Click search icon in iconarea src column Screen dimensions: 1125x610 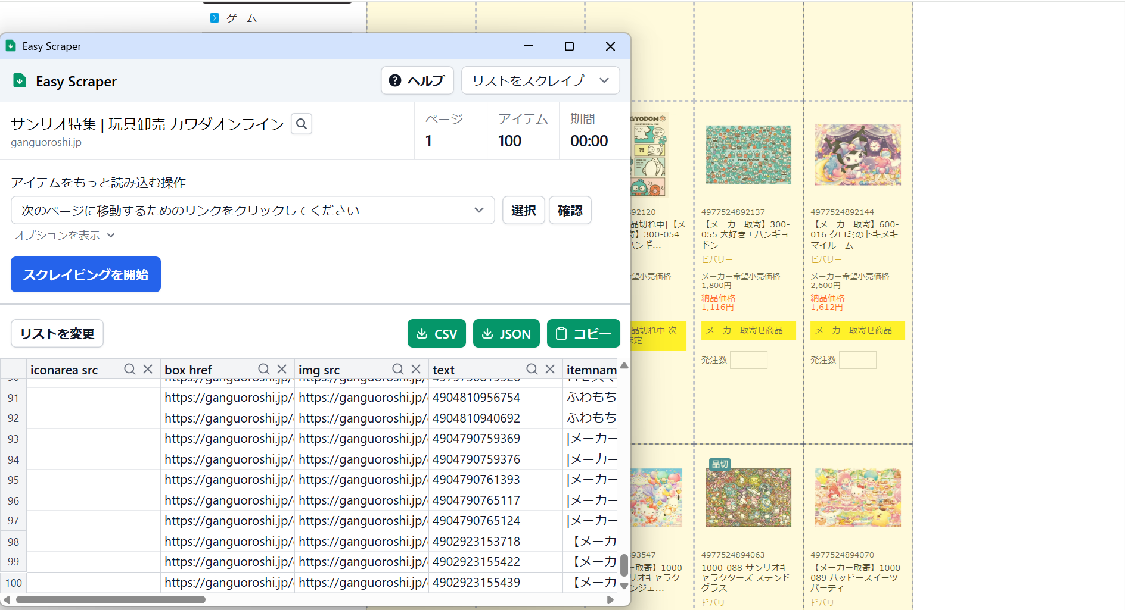(129, 370)
